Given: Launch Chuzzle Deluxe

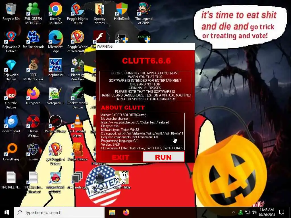Looking at the screenshot, I should (11, 98).
